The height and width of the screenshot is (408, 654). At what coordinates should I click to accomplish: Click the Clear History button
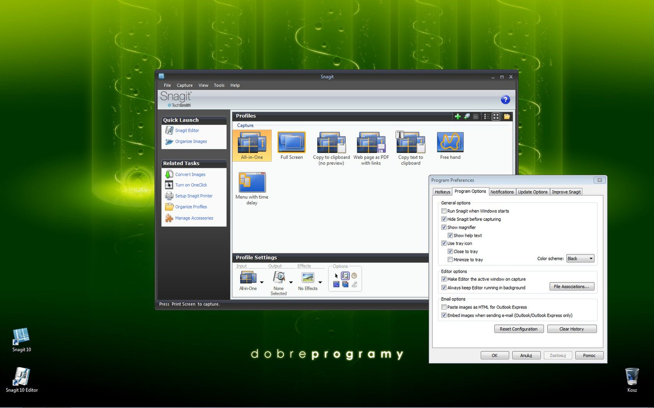[571, 329]
